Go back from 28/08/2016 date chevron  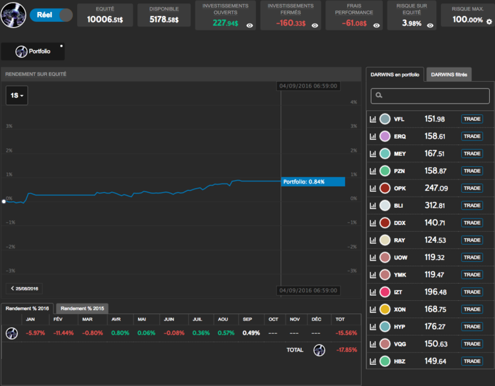pos(13,288)
